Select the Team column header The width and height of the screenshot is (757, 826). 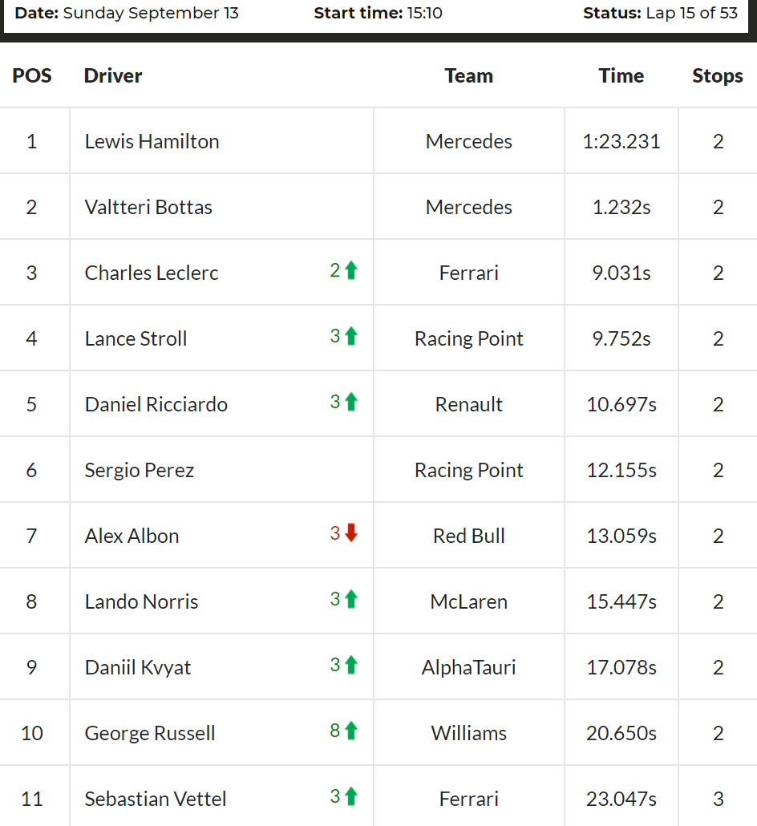[469, 76]
